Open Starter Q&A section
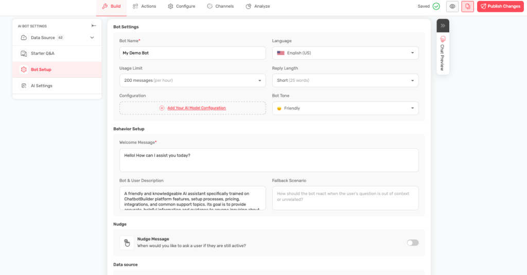Viewport: 527px width, 275px height. click(x=57, y=54)
